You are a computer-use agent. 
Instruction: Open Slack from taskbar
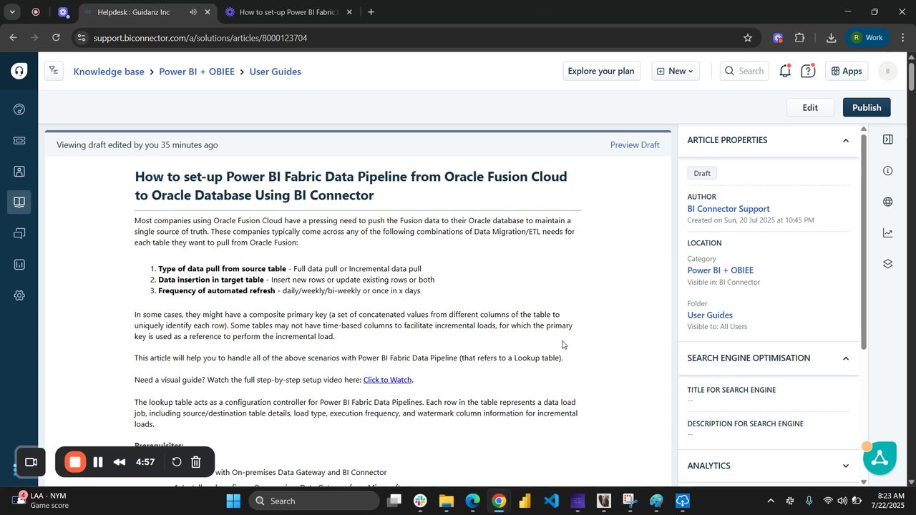pyautogui.click(x=419, y=501)
